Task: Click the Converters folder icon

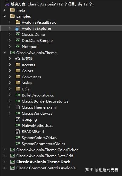Action: (18, 77)
